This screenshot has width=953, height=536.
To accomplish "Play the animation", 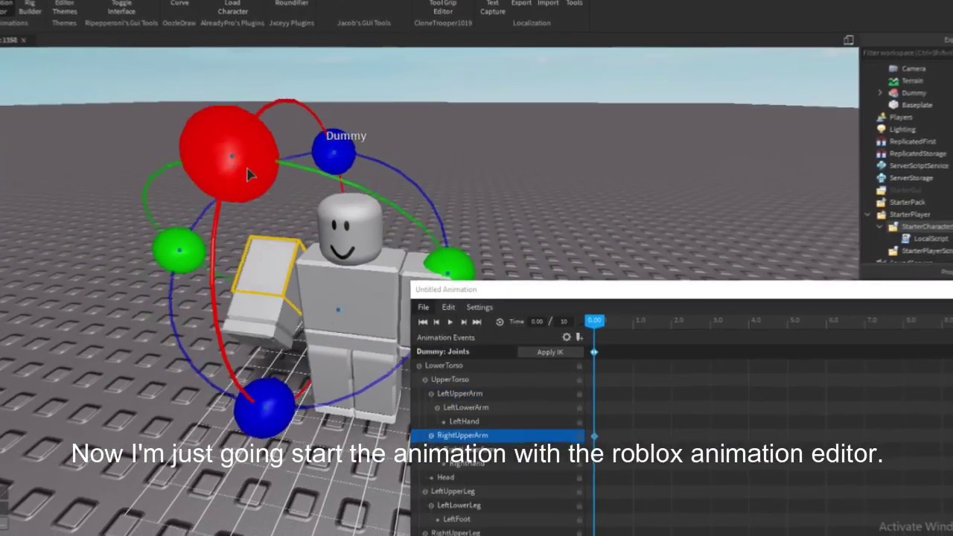I will pyautogui.click(x=450, y=322).
